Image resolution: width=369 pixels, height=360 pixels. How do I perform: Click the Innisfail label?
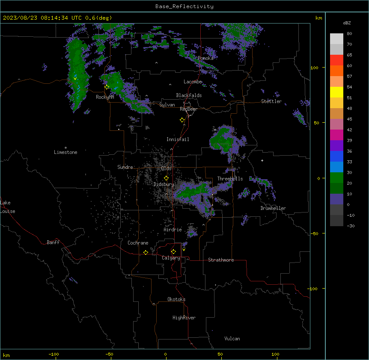pyautogui.click(x=178, y=139)
